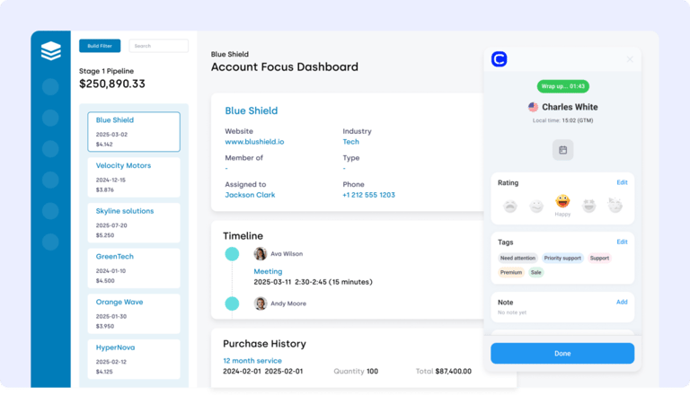Click the CloudTalk C logo icon

499,59
